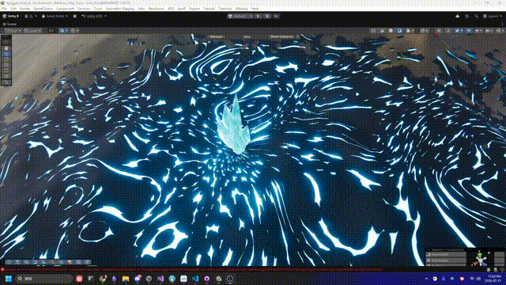Viewport: 506px width, 285px height.
Task: Show hidden tray icons chevron
Action: tap(427, 279)
